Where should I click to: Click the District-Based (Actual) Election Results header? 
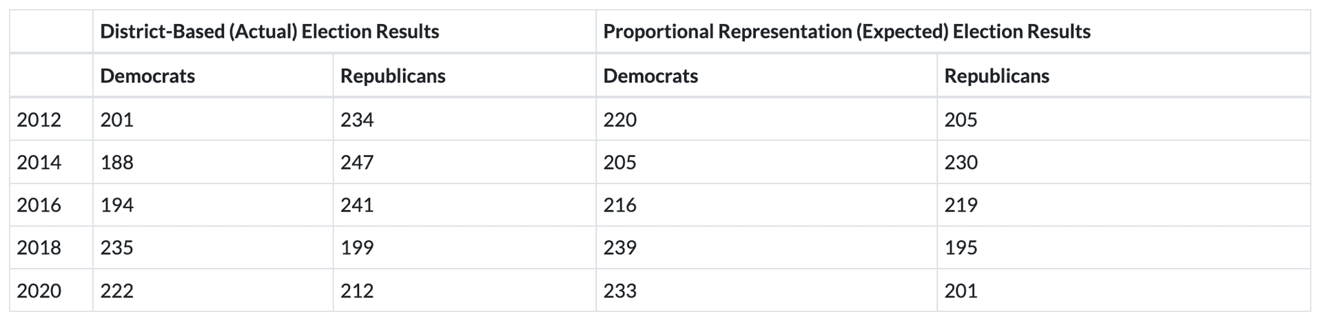coord(269,32)
